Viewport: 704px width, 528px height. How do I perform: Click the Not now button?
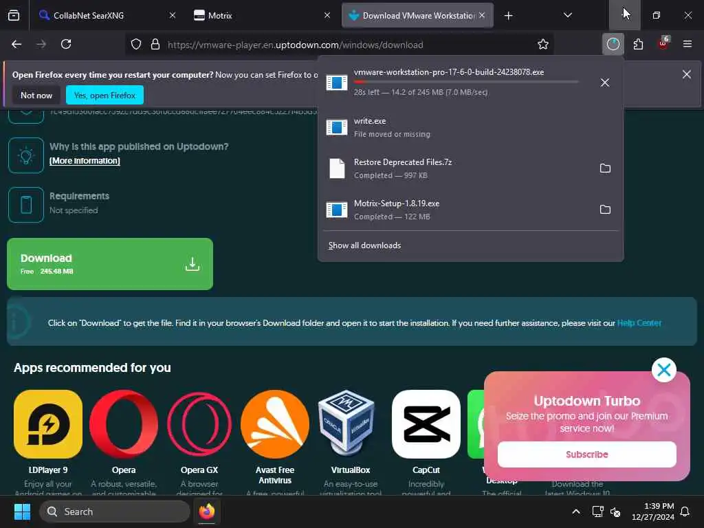[36, 95]
